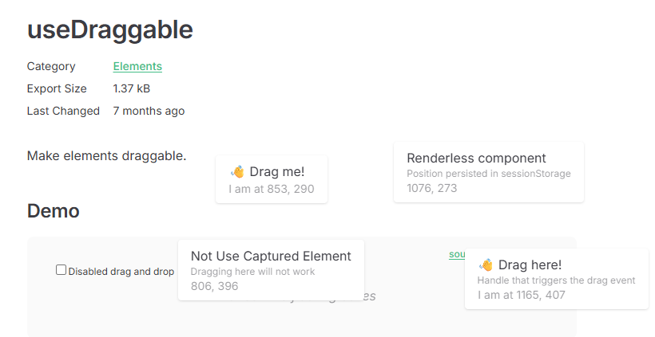Click the 806, 396 position text
This screenshot has width=655, height=337.
click(x=214, y=286)
